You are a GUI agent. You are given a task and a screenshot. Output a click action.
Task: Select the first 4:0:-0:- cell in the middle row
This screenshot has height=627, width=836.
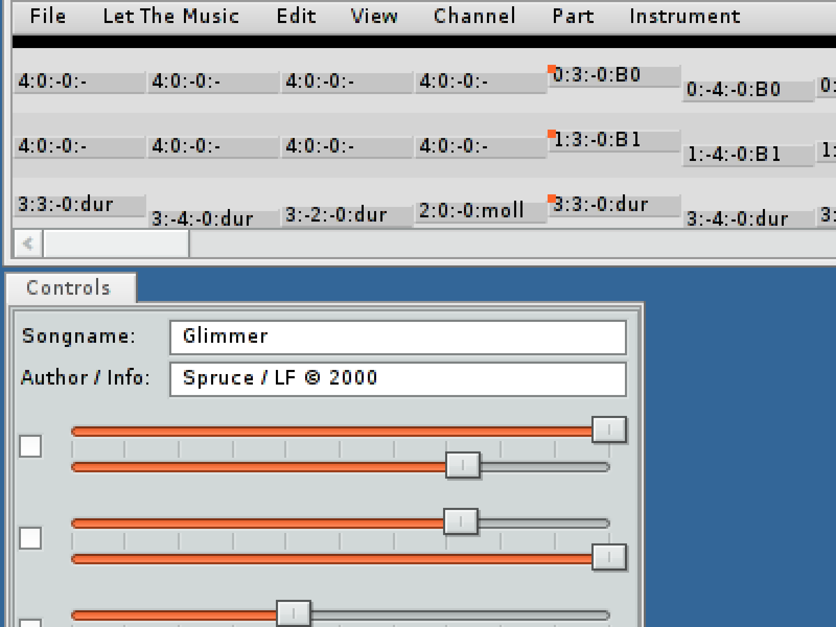point(79,147)
